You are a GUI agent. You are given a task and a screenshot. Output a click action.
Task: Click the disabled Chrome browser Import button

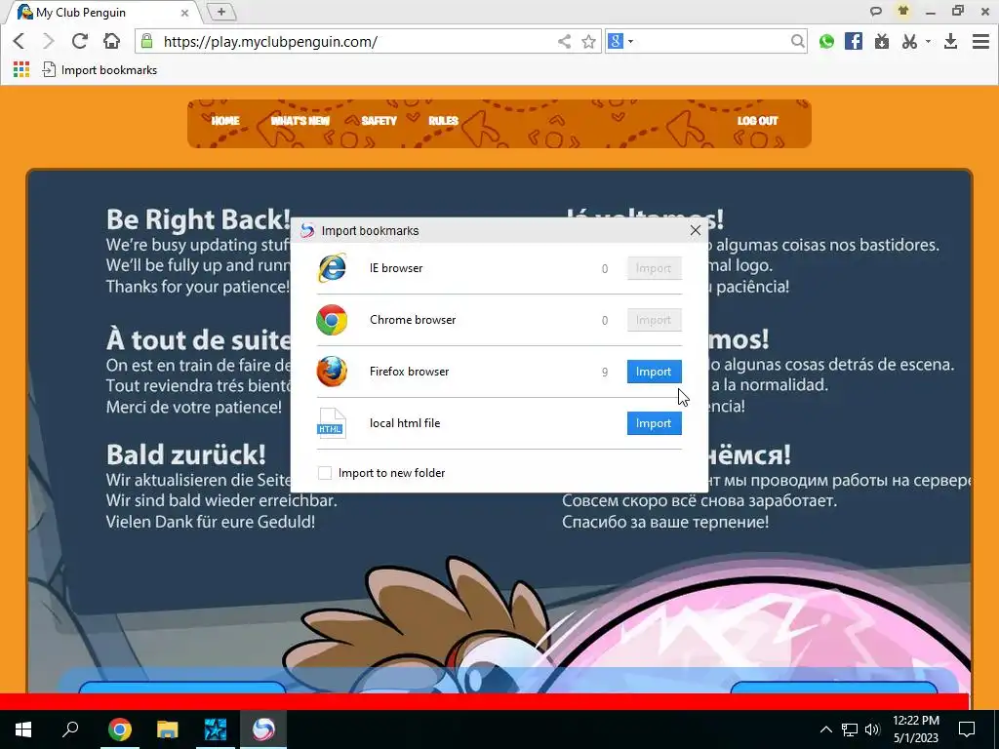point(654,320)
